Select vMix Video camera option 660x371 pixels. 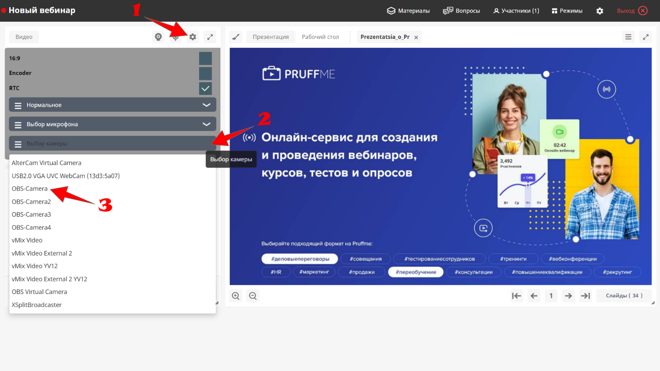pyautogui.click(x=113, y=240)
